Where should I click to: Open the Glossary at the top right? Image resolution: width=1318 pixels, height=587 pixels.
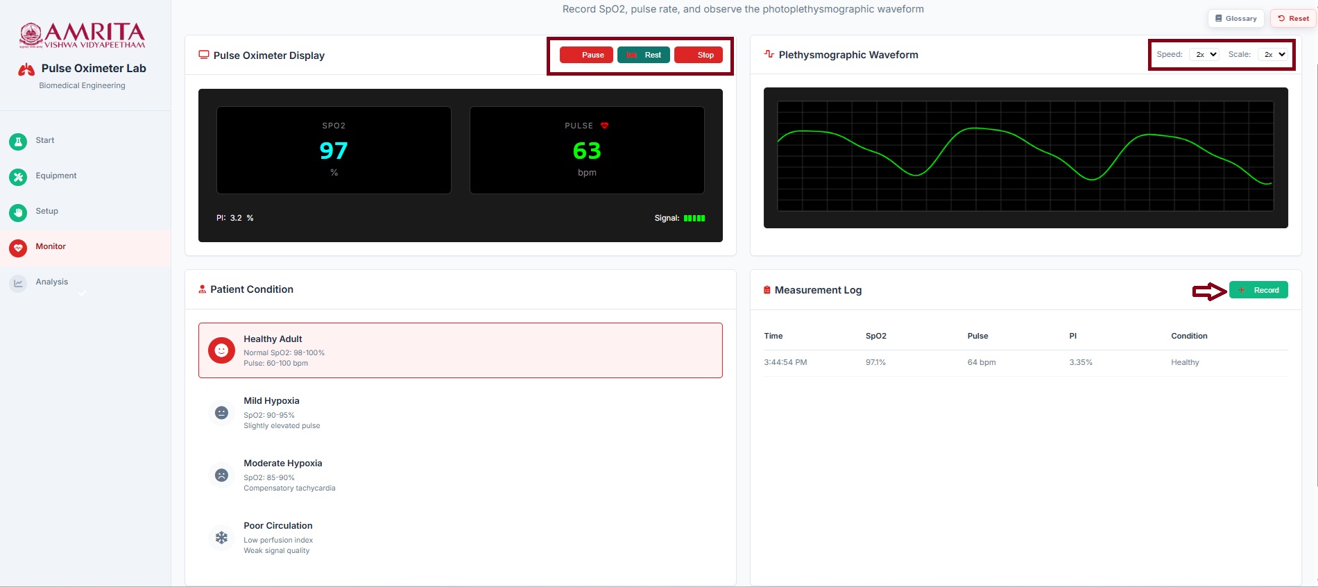tap(1236, 19)
